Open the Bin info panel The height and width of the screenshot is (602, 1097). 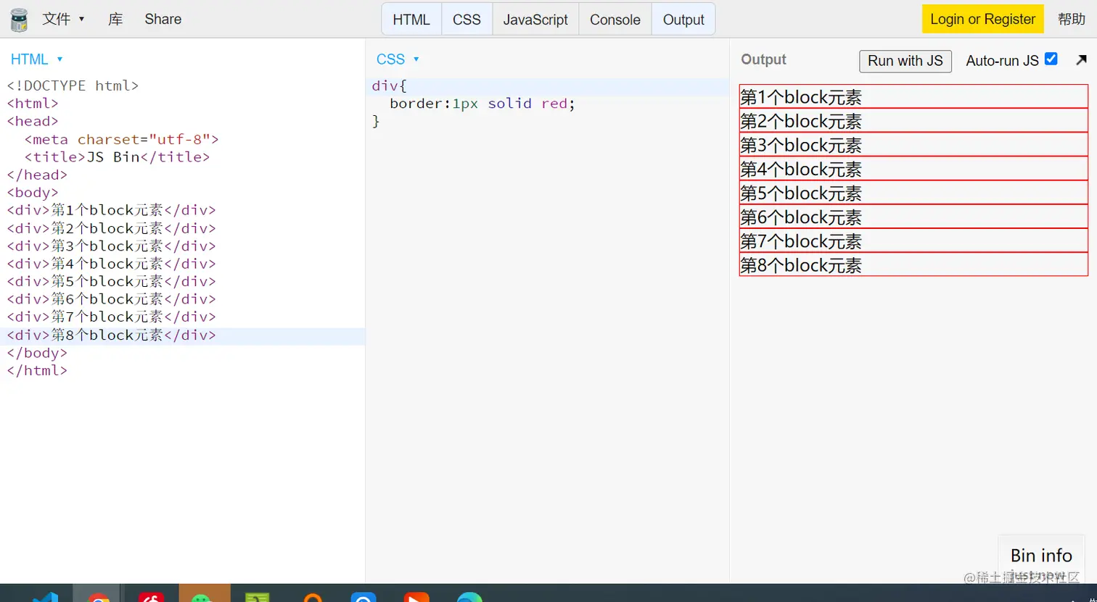pyautogui.click(x=1041, y=556)
